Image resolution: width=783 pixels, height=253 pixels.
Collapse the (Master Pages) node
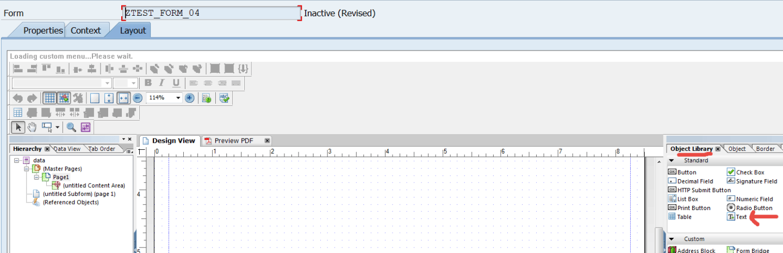(27, 169)
